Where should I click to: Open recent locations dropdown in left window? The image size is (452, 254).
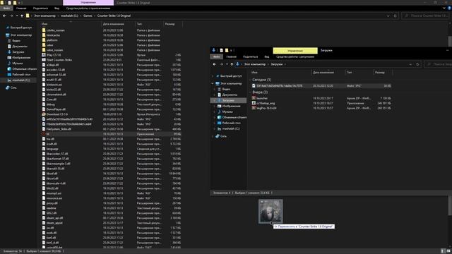click(17, 16)
